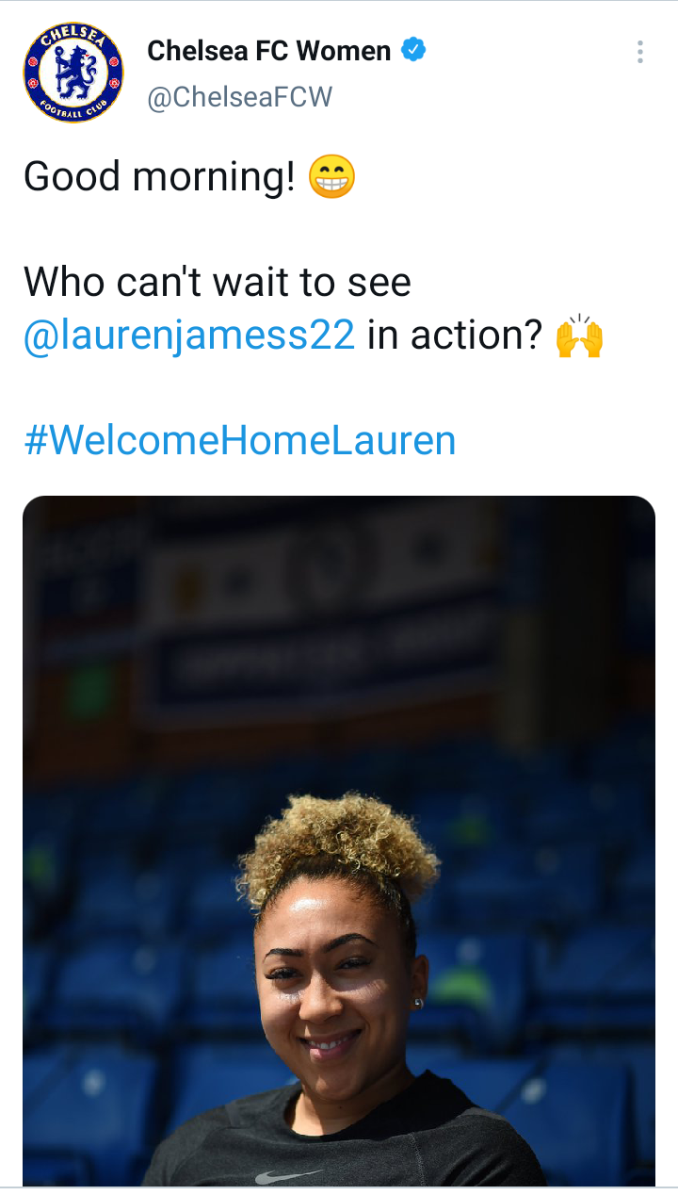The image size is (678, 1195).
Task: Tap the blurred banner in photo background
Action: (320, 613)
